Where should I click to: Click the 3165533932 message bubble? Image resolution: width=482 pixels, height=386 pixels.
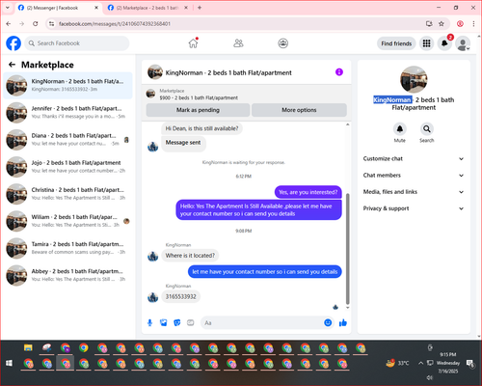[x=180, y=296]
